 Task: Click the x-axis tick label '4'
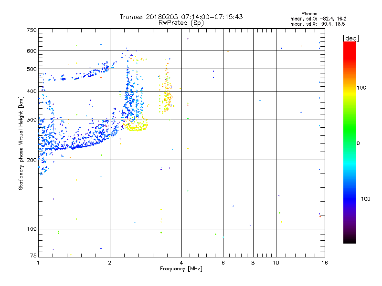coord(181,263)
